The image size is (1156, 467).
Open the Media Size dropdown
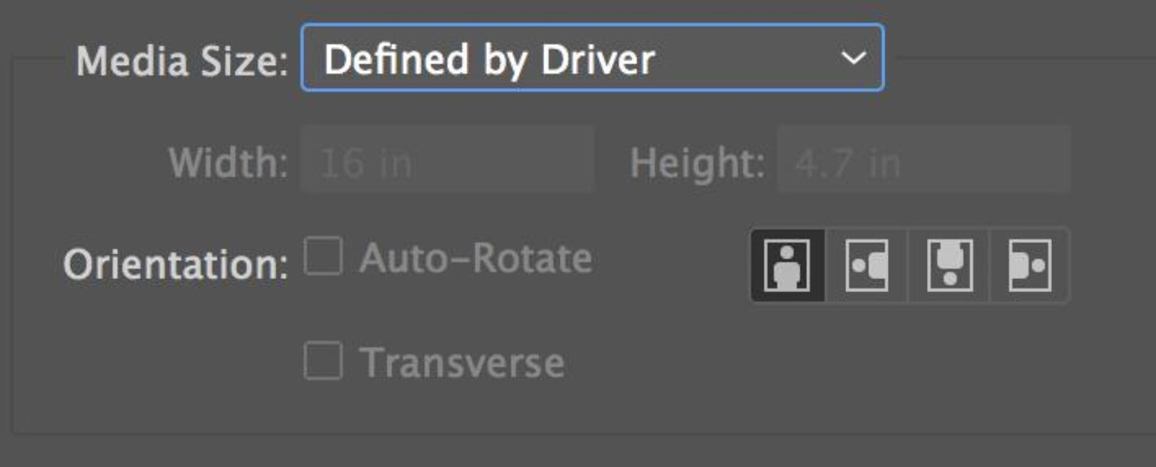click(x=592, y=58)
